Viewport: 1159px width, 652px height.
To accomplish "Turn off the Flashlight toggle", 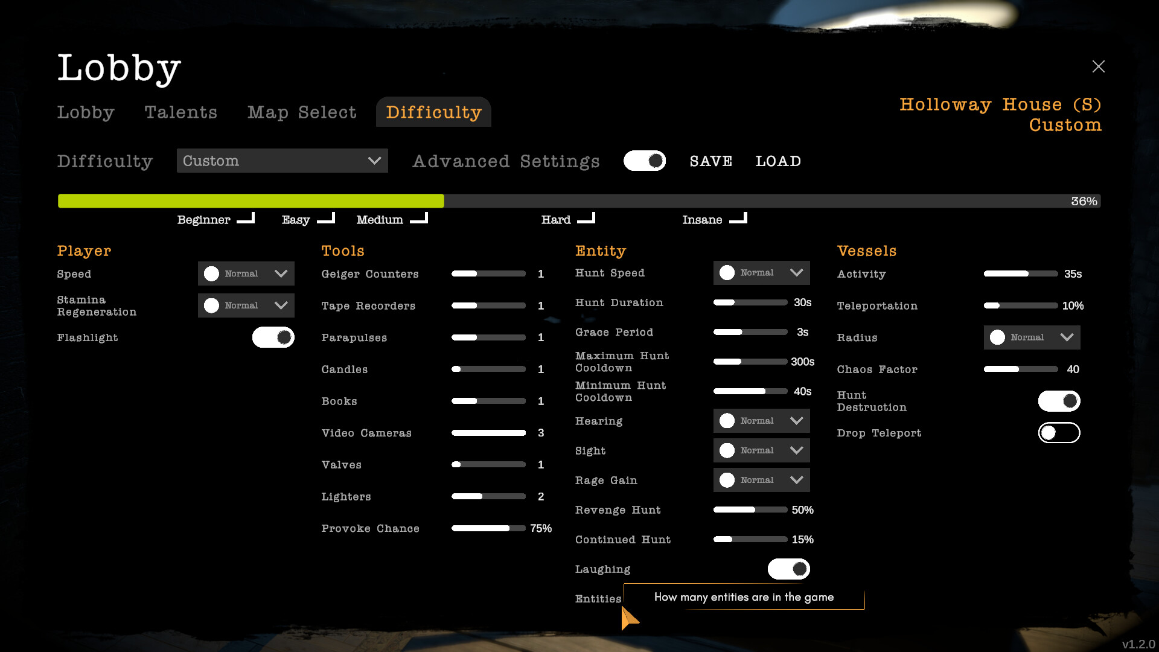I will click(x=273, y=337).
